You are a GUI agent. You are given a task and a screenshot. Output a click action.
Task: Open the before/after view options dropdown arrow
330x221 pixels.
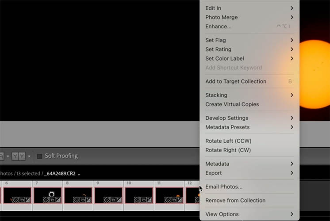pyautogui.click(x=29, y=156)
